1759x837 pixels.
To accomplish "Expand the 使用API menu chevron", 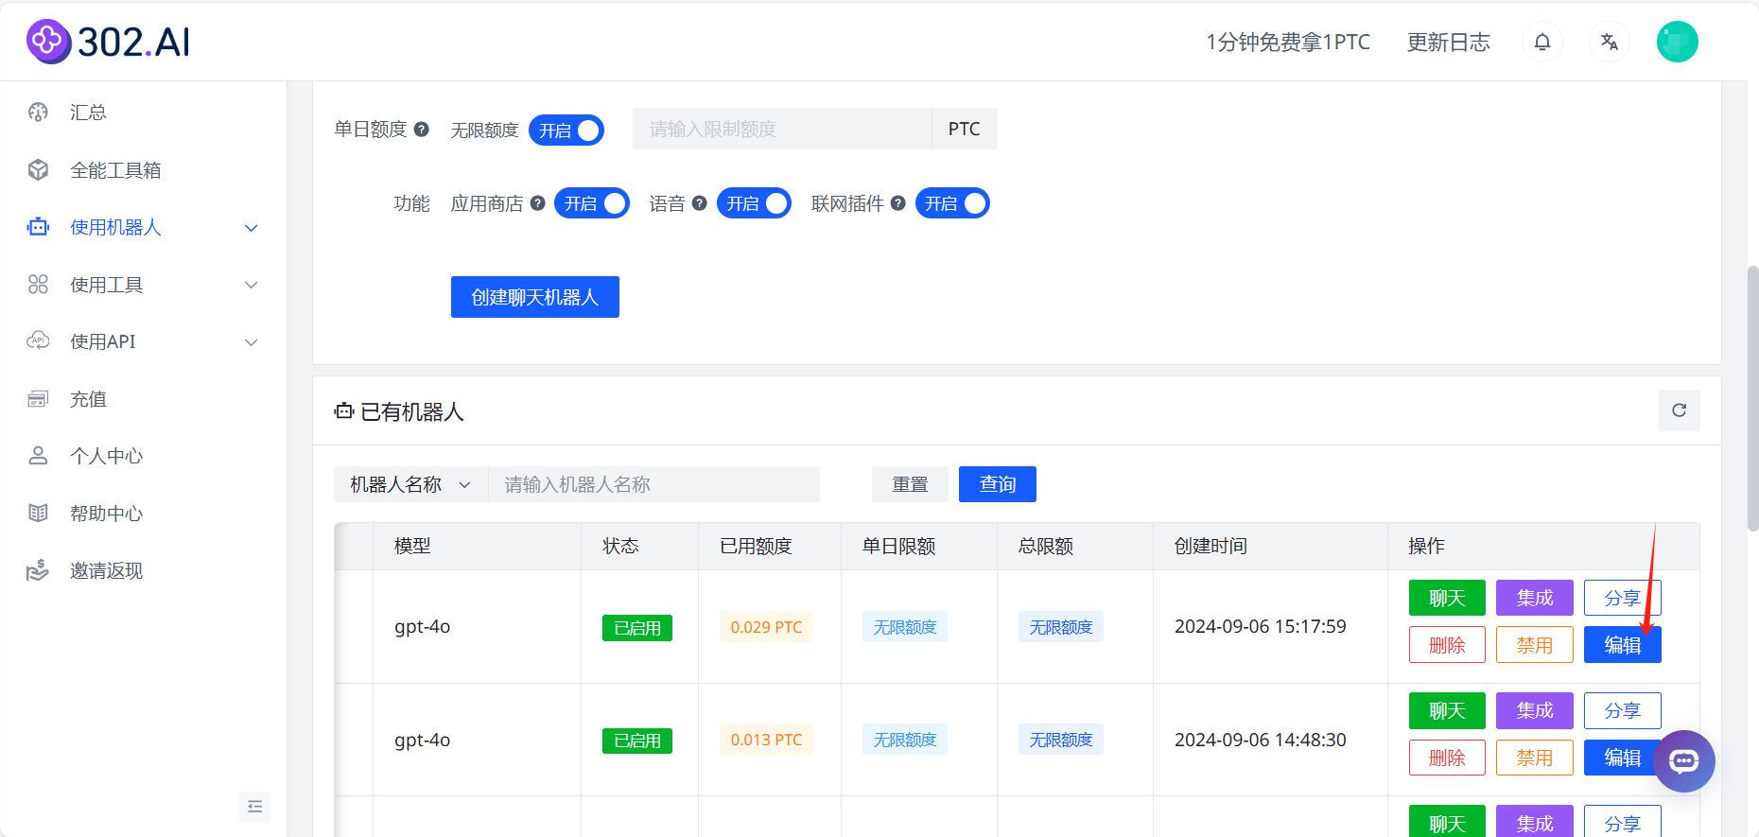I will [x=252, y=342].
